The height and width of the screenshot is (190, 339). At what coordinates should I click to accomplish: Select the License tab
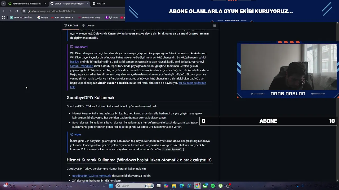point(88,26)
